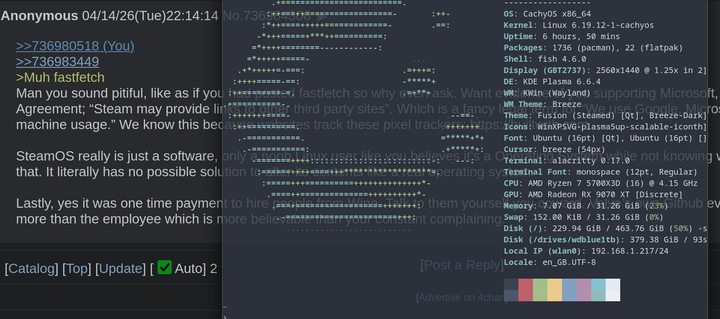Click the post timestamp 04/14/26(Tue)22:14:14
The height and width of the screenshot is (319, 720).
tap(150, 16)
